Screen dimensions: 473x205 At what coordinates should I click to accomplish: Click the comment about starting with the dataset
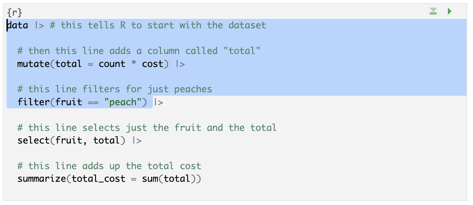pos(158,25)
